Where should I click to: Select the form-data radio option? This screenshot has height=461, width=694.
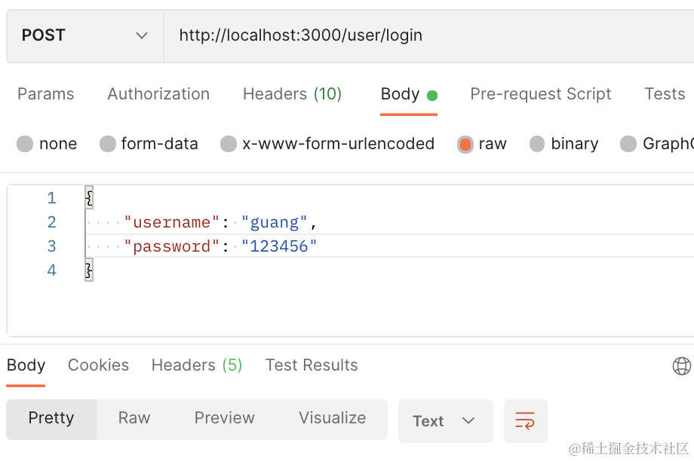(x=108, y=144)
